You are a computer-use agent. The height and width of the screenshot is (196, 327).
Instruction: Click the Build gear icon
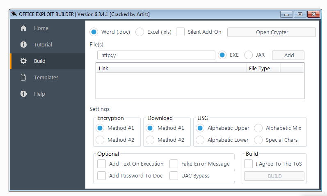pyautogui.click(x=23, y=61)
